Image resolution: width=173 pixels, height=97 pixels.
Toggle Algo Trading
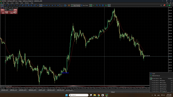click(75, 5)
